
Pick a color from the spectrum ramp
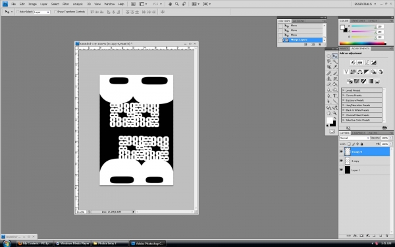[x=363, y=43]
